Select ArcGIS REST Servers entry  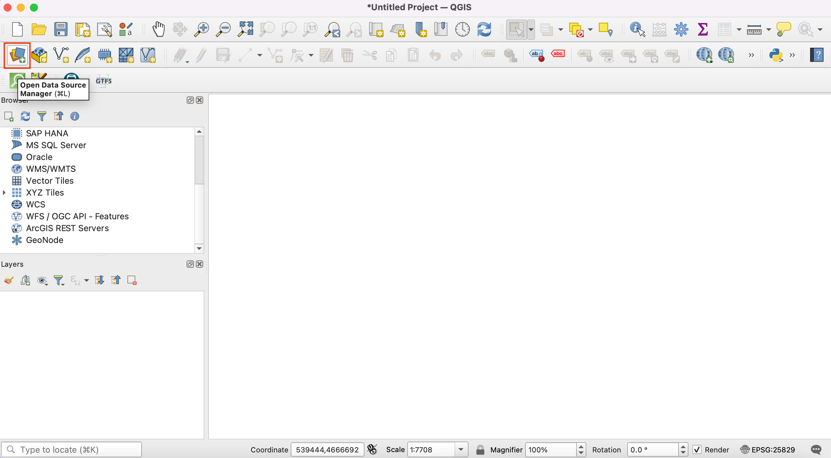[67, 228]
